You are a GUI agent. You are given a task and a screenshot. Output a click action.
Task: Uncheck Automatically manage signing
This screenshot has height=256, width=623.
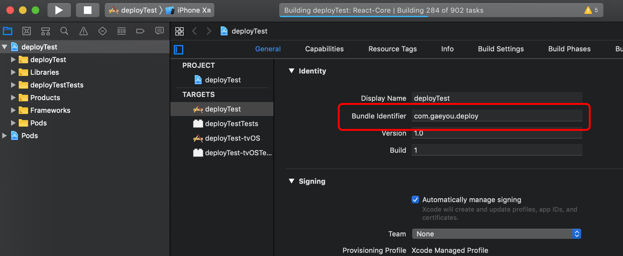click(415, 200)
